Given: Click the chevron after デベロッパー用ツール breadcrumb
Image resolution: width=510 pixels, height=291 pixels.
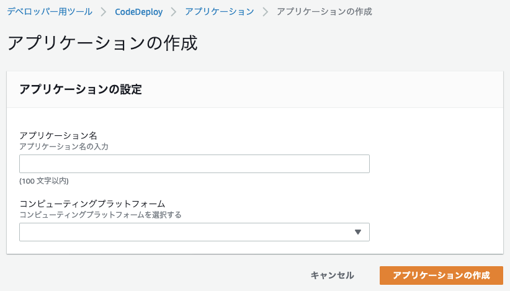Looking at the screenshot, I should tap(104, 12).
